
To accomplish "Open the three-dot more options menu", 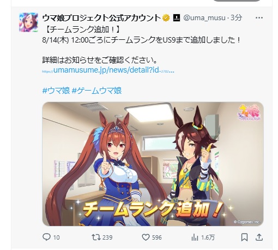I will point(259,17).
